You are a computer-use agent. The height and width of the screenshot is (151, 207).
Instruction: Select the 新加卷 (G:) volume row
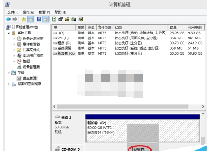pos(128,53)
